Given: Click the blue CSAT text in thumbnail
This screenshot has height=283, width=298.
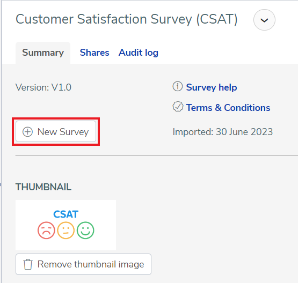Looking at the screenshot, I should pyautogui.click(x=66, y=214).
